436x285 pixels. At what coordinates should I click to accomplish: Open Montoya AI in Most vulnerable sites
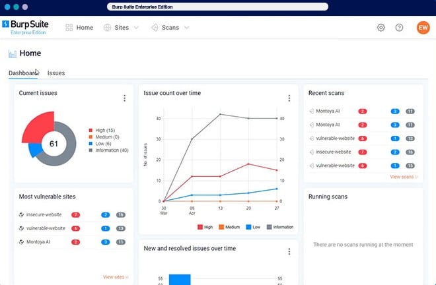(38, 242)
